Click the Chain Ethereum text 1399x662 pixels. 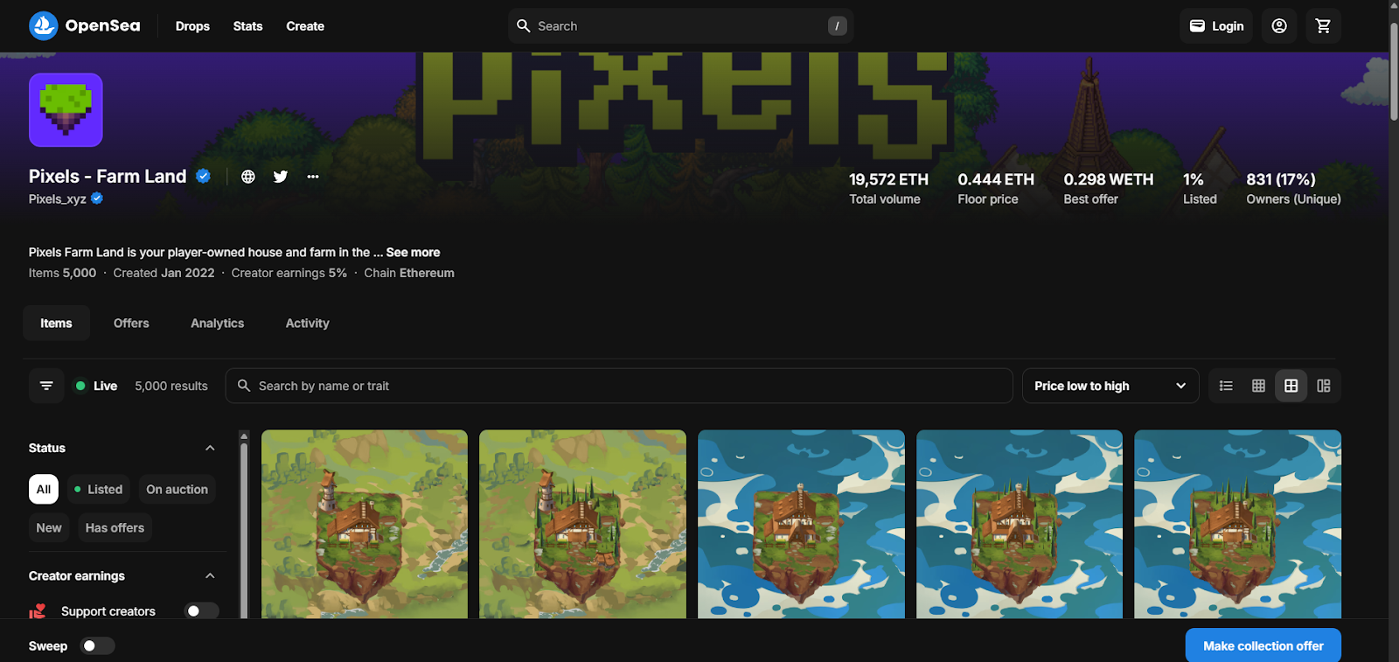[409, 273]
